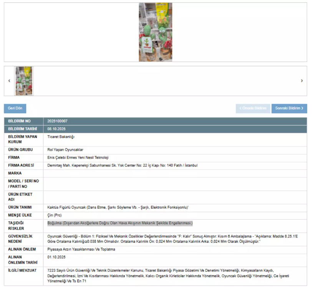Click the previous arrow in thumbnail carousel

pyautogui.click(x=9, y=81)
